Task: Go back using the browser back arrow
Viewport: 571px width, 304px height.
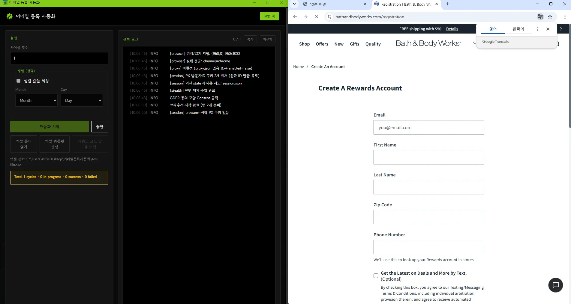Action: click(x=295, y=17)
